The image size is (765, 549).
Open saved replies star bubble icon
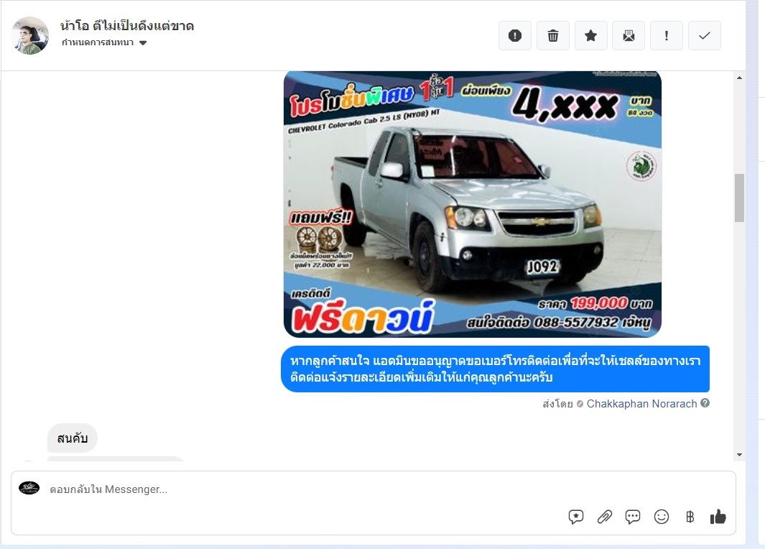pos(575,517)
